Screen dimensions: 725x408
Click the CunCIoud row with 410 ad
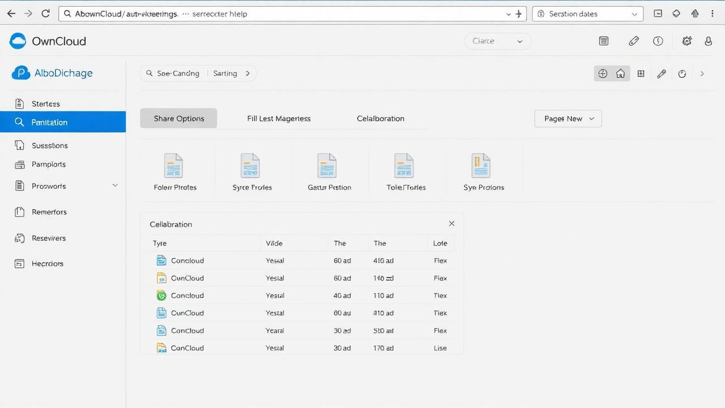pyautogui.click(x=302, y=313)
